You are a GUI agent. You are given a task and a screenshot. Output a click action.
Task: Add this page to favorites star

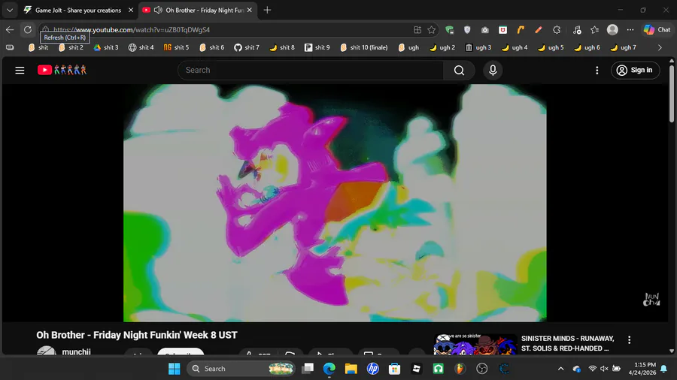431,30
